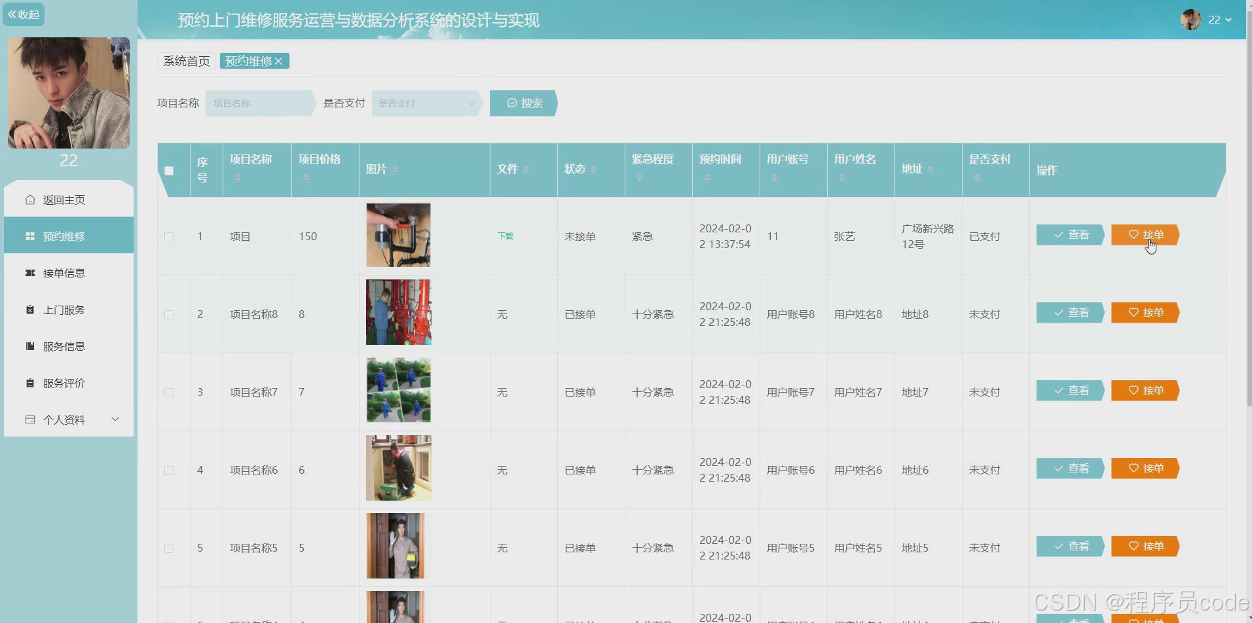Click the home icon beside 返回主页
The height and width of the screenshot is (623, 1252).
pyautogui.click(x=30, y=200)
